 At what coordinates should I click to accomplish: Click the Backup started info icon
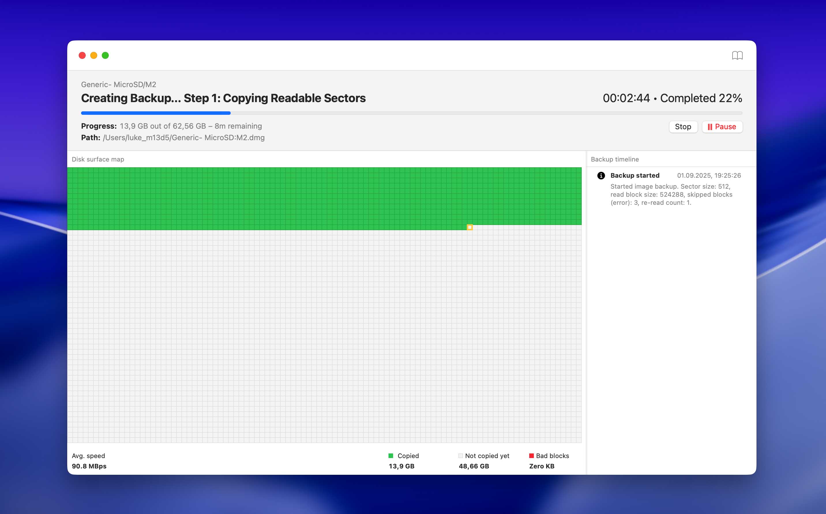pos(601,175)
